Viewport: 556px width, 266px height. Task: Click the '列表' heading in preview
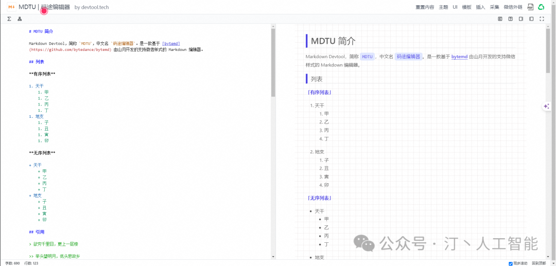pos(317,79)
